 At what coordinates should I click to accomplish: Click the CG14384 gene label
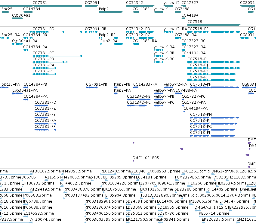(x=32, y=9)
